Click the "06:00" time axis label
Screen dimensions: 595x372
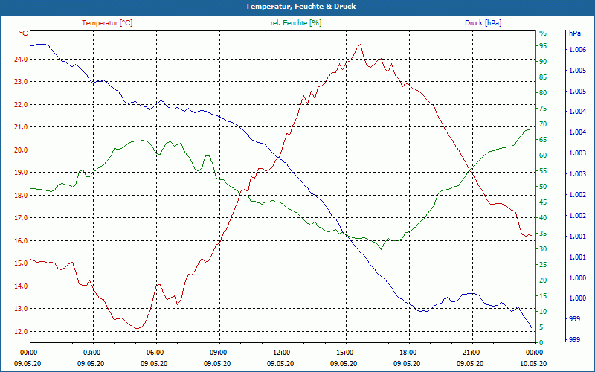pos(155,353)
